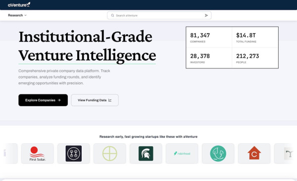The width and height of the screenshot is (297, 181).
Task: Click the partially visible Y logo card
Action: (x=286, y=154)
